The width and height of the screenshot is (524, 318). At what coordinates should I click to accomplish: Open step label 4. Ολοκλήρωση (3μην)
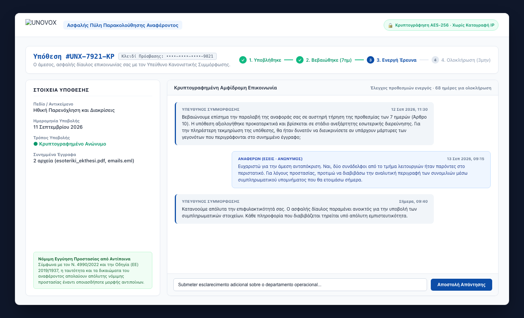[466, 60]
